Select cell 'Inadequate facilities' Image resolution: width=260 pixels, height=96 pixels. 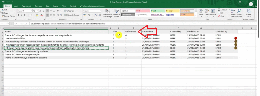pos(56,38)
